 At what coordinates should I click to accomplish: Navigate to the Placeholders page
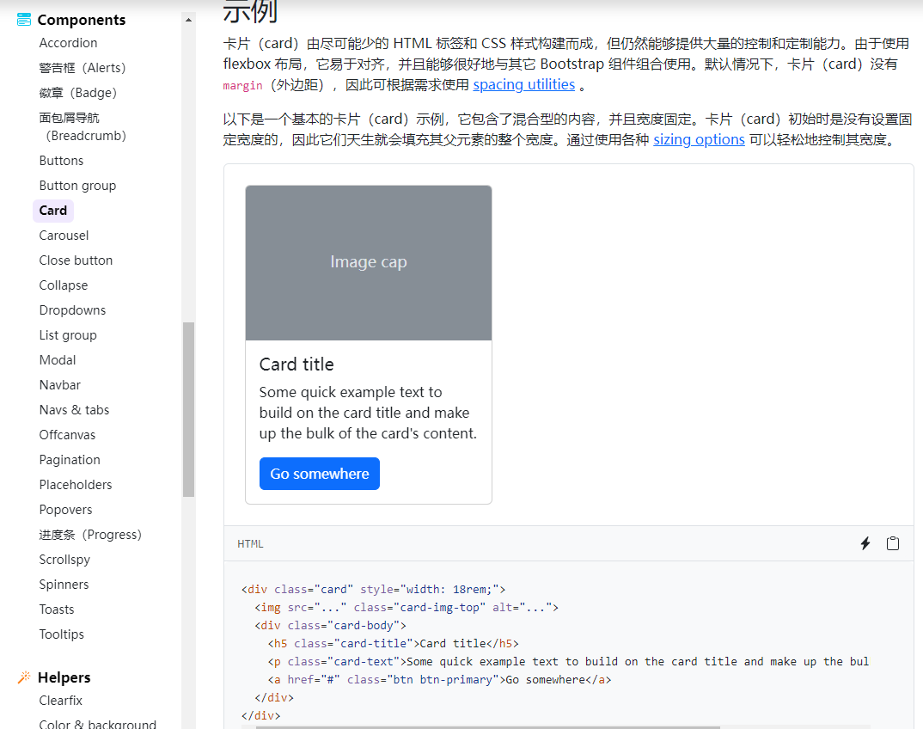coord(76,485)
